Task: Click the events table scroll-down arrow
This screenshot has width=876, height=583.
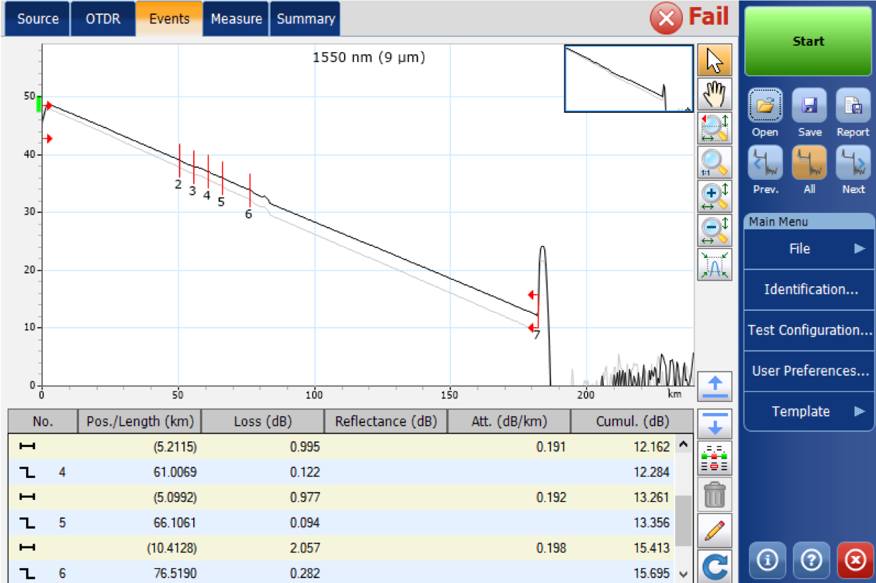Action: click(681, 575)
